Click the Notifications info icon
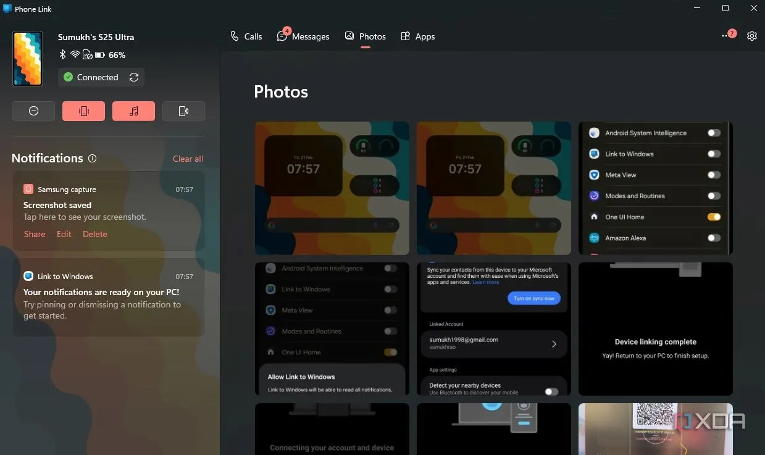 93,159
